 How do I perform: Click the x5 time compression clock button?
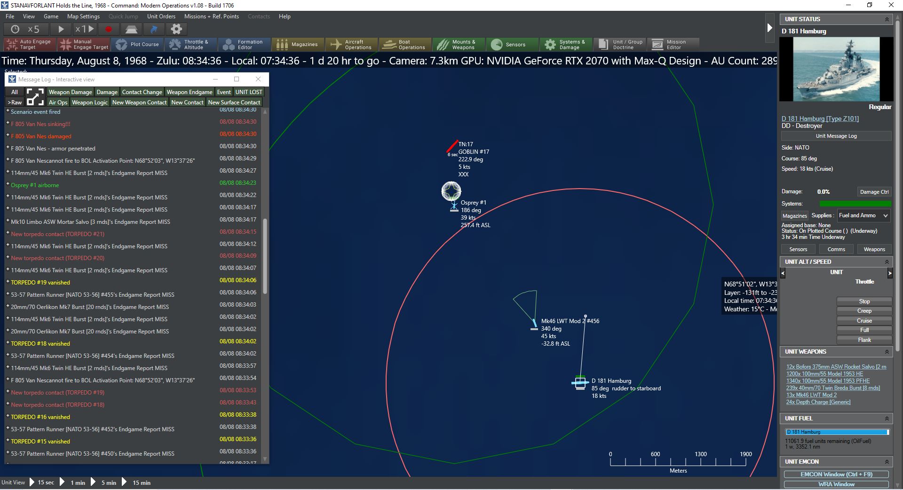25,29
